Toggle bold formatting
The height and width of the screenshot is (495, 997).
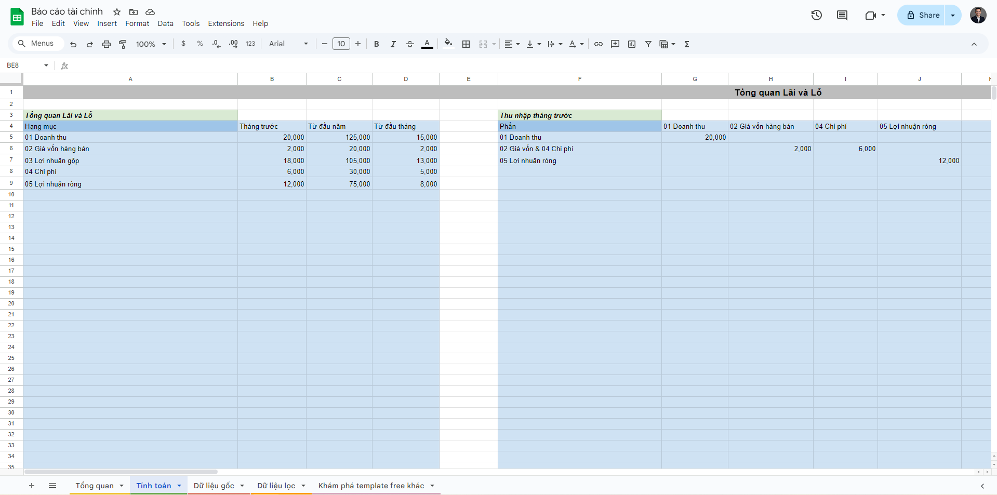(x=377, y=44)
